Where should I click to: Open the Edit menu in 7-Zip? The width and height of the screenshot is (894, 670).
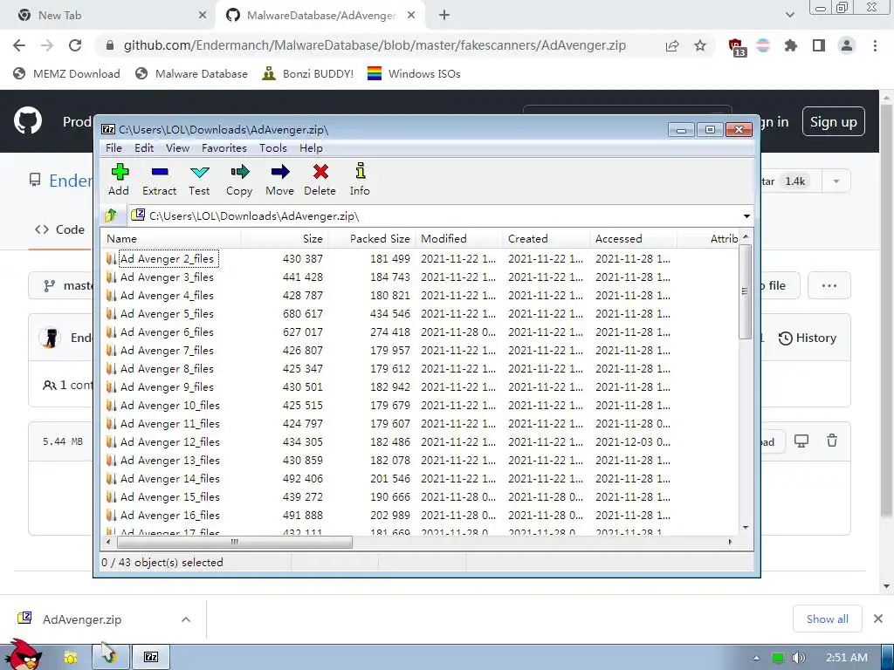tap(144, 148)
